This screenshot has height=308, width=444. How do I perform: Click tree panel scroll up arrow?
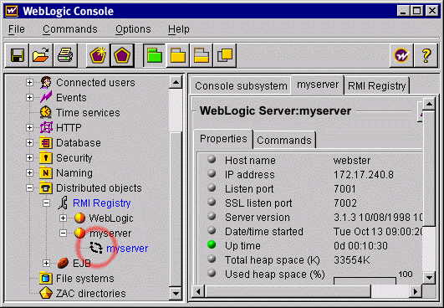(176, 83)
